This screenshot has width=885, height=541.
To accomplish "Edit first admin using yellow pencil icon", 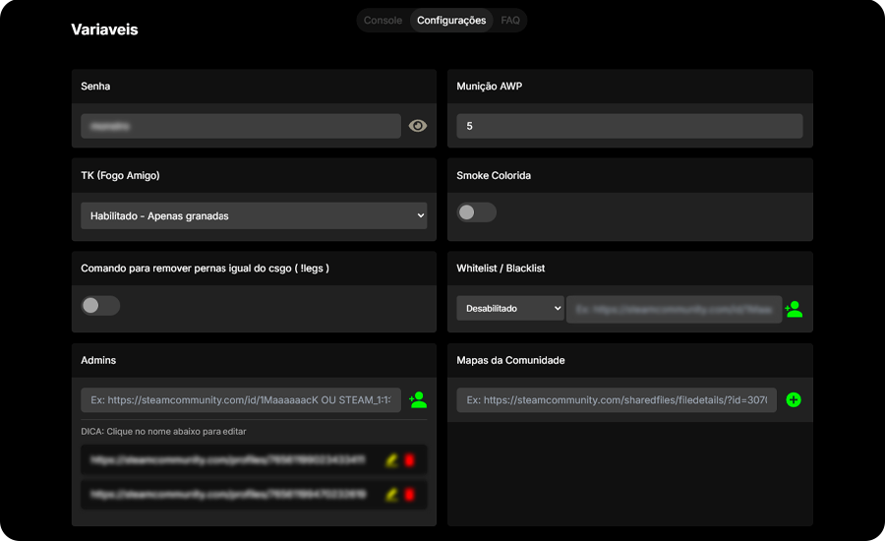I will click(391, 459).
